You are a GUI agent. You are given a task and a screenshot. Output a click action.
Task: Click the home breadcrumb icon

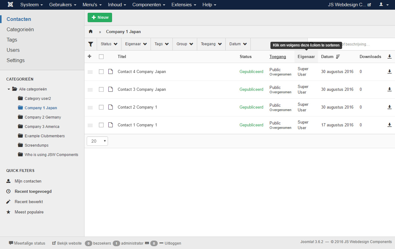click(x=91, y=32)
